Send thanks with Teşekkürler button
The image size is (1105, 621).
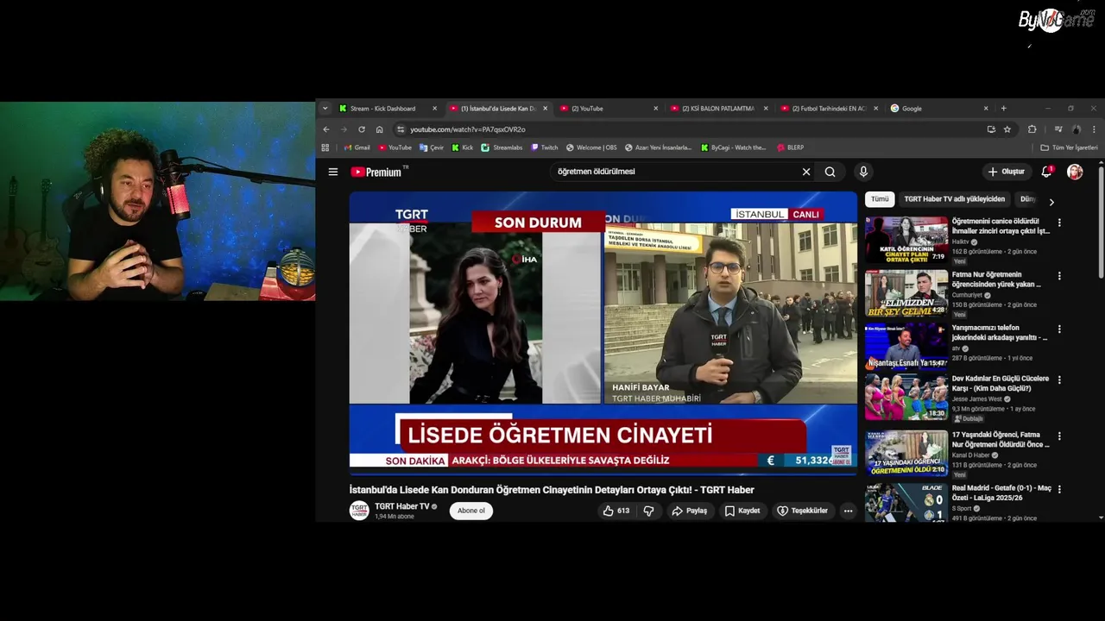[x=803, y=511]
